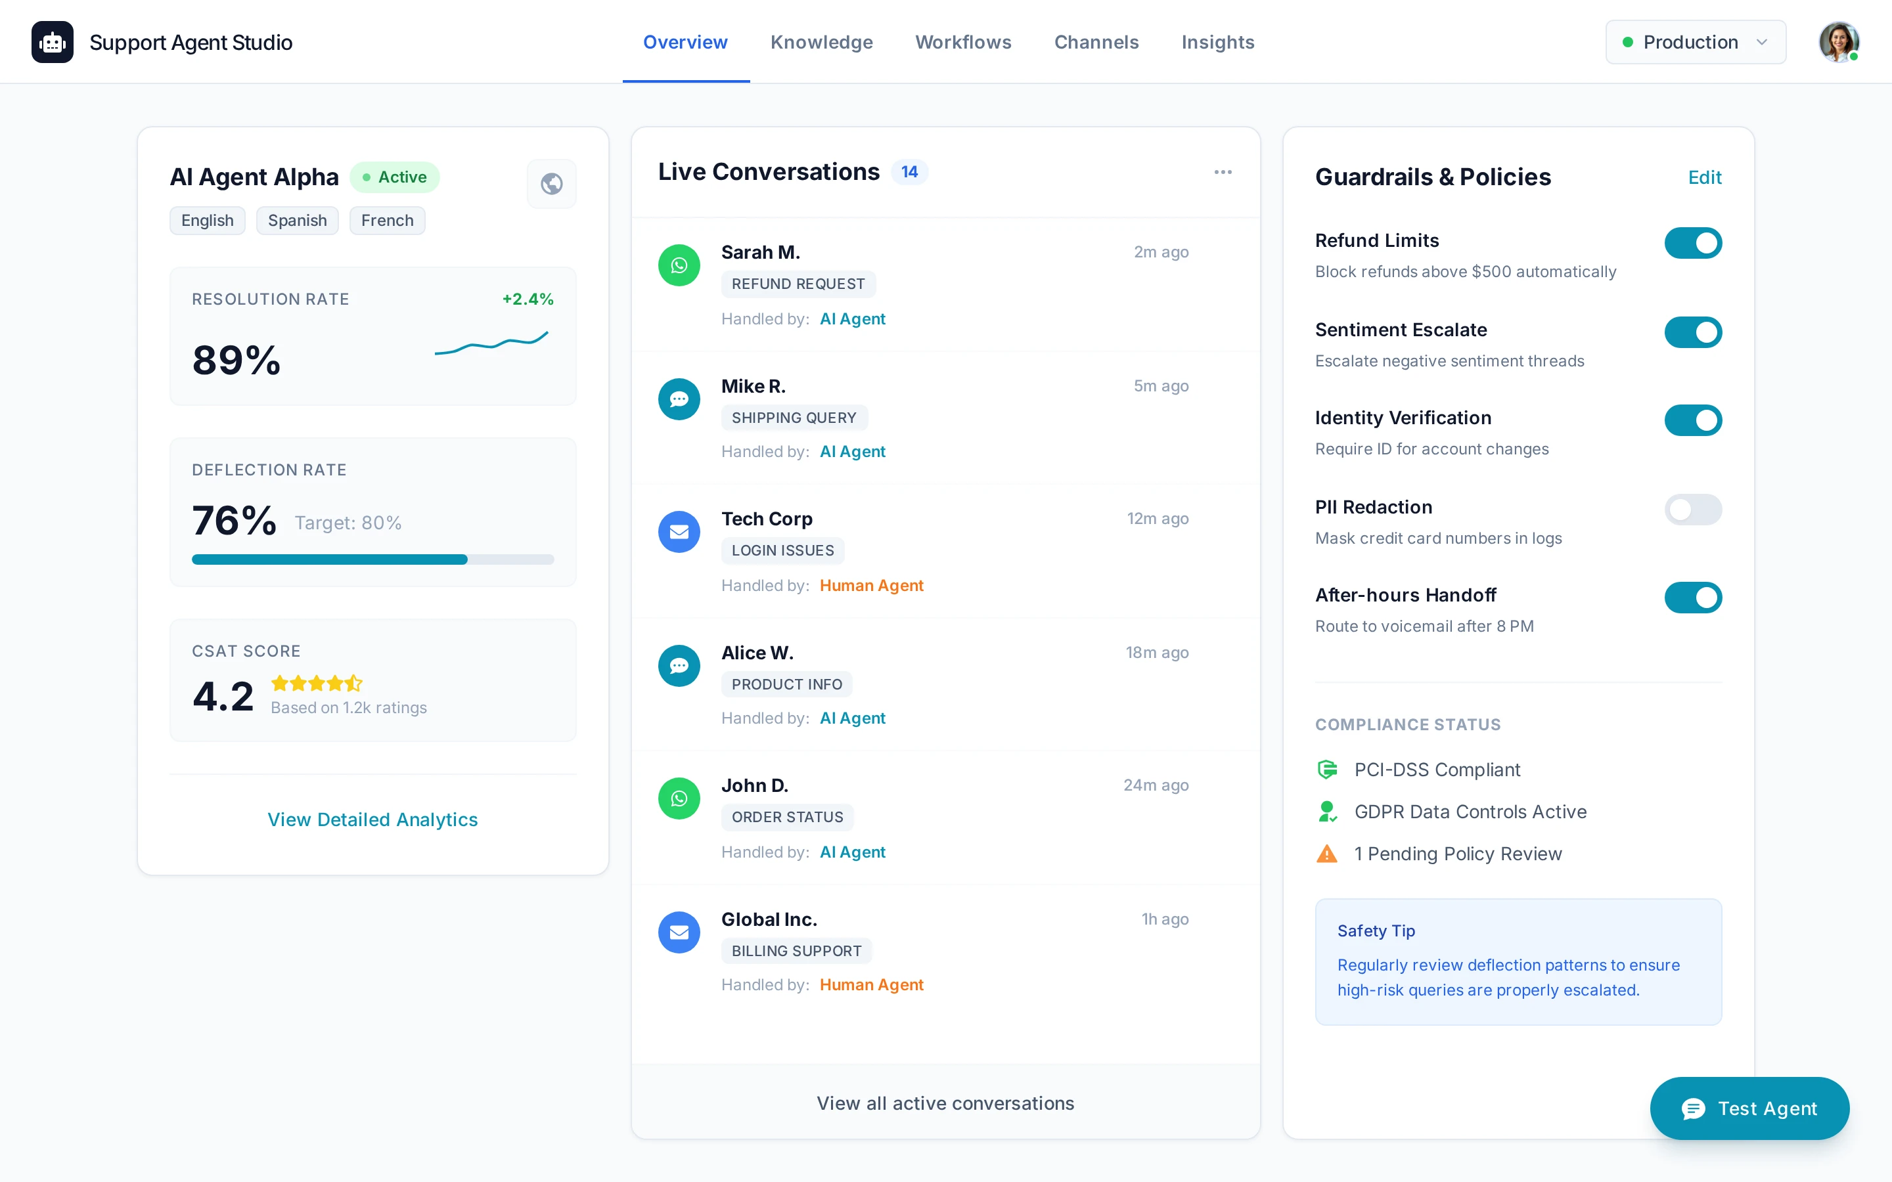Open the Production environment dropdown
Viewport: 1892px width, 1182px height.
1695,41
